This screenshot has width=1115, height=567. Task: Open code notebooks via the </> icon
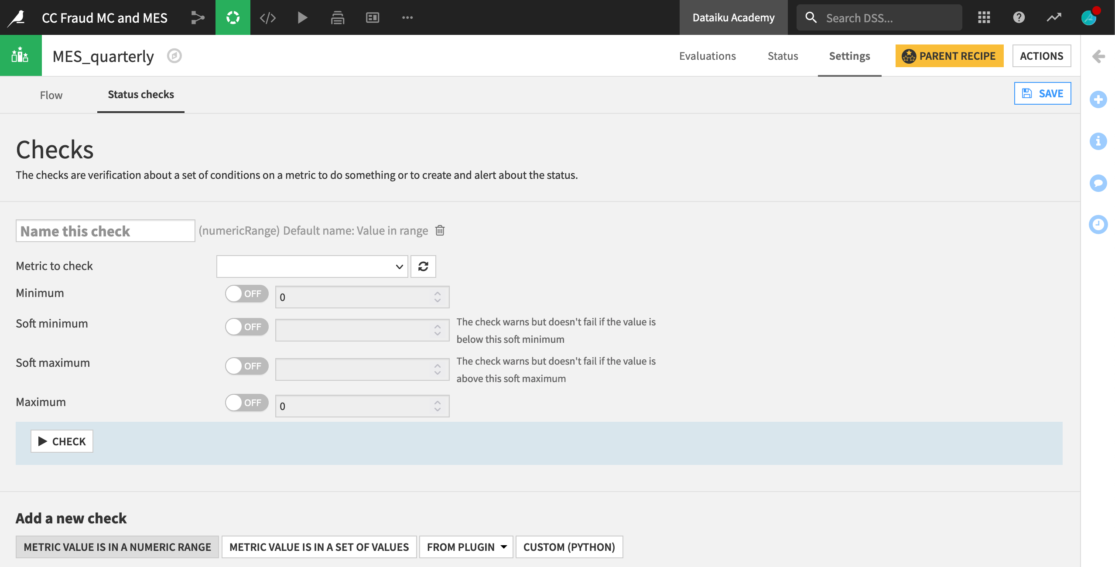267,17
